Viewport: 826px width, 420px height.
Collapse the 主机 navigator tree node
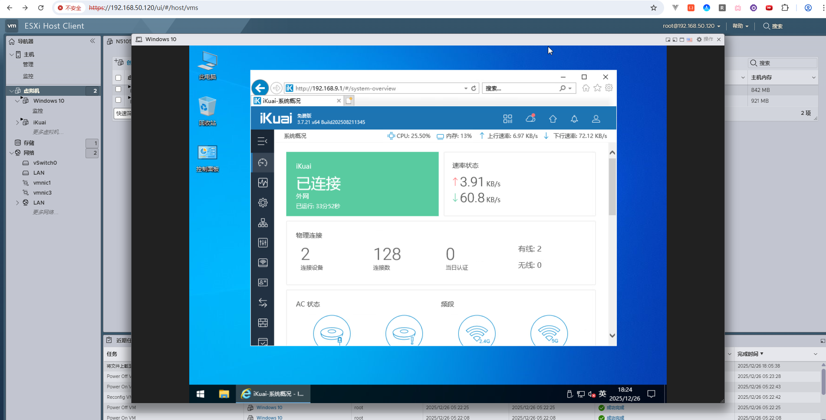pos(12,55)
